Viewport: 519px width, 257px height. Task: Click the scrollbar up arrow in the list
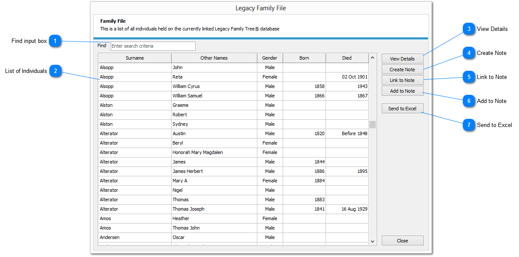pyautogui.click(x=372, y=58)
